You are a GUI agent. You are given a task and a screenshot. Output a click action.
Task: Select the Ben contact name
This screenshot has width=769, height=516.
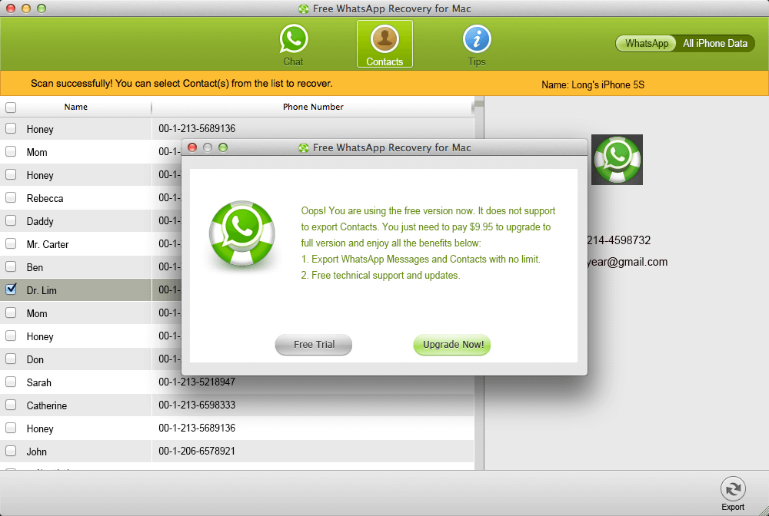(x=35, y=267)
